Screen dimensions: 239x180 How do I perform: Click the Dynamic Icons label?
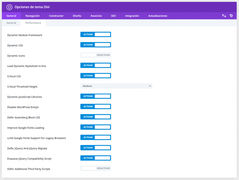(16, 56)
